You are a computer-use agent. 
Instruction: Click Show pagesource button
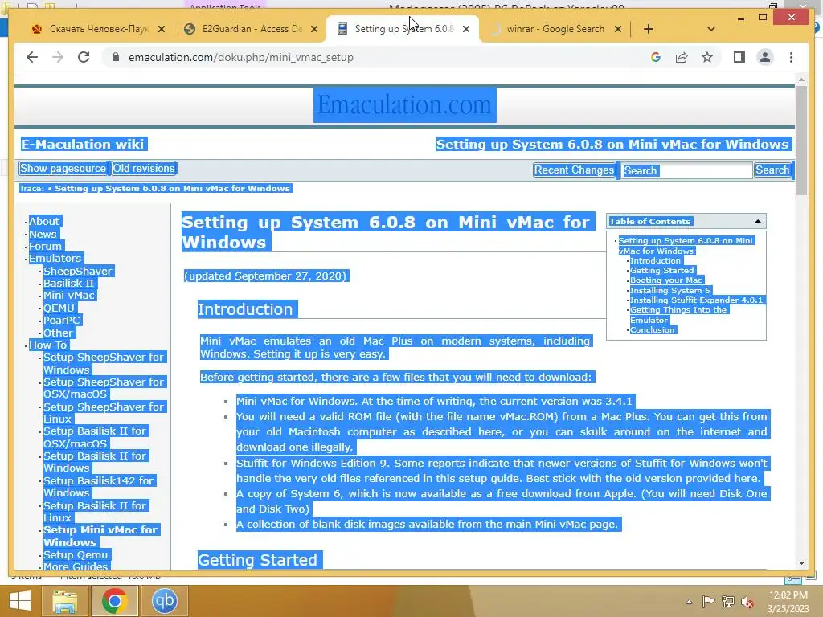[63, 169]
